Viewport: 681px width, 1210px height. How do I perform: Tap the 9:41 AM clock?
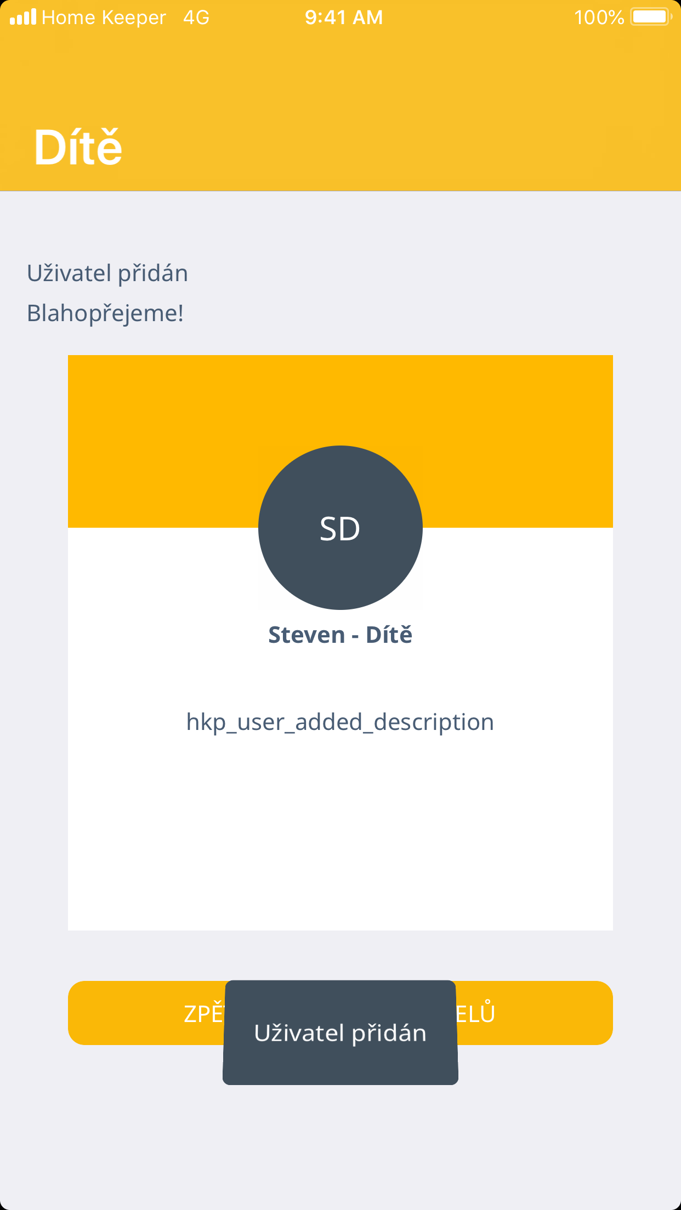click(x=344, y=18)
